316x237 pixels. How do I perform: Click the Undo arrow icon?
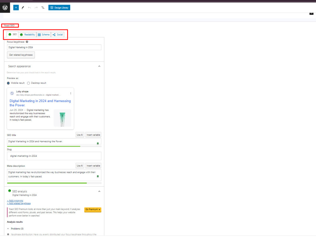29,8
